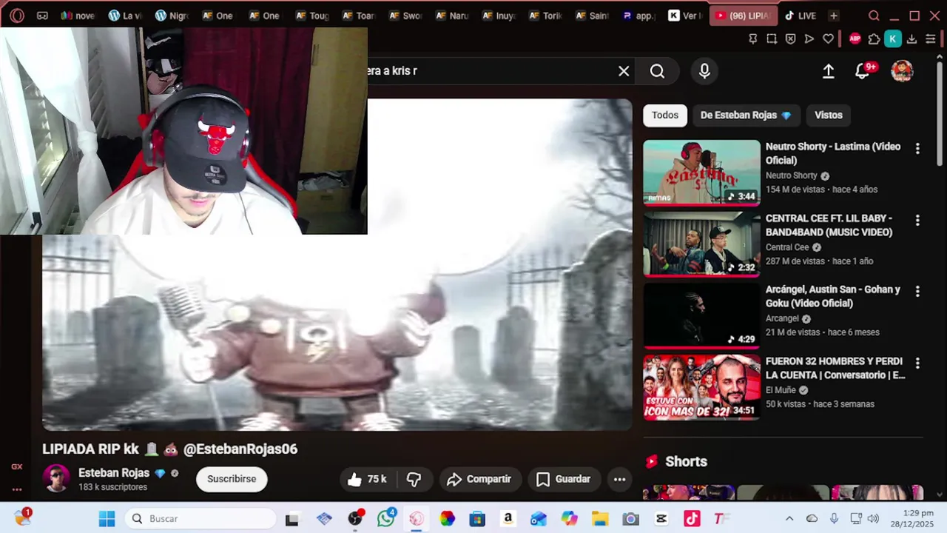Start voice search with microphone icon
The image size is (947, 533).
[x=704, y=71]
